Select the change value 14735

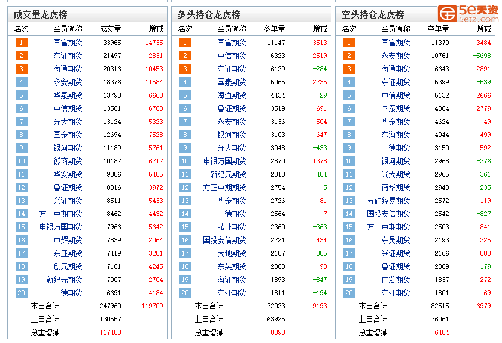click(154, 43)
